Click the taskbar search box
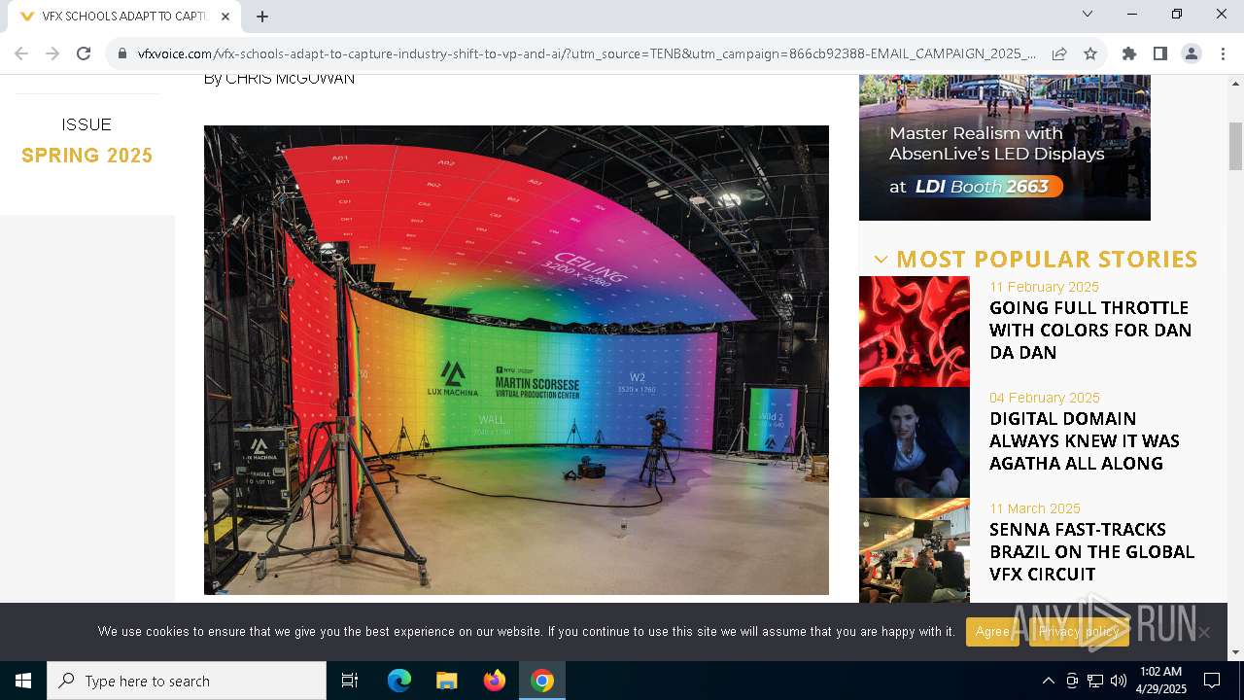The image size is (1244, 700). [187, 681]
